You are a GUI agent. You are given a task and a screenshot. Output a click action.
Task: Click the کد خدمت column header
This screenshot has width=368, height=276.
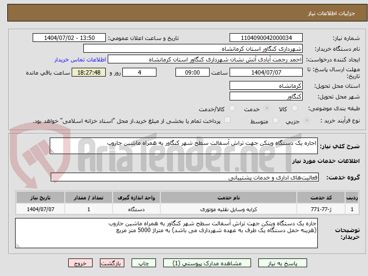coord(321,197)
